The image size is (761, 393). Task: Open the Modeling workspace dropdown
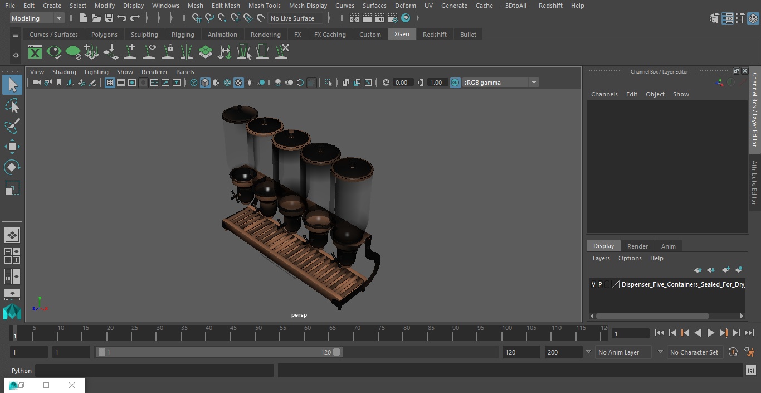[37, 18]
